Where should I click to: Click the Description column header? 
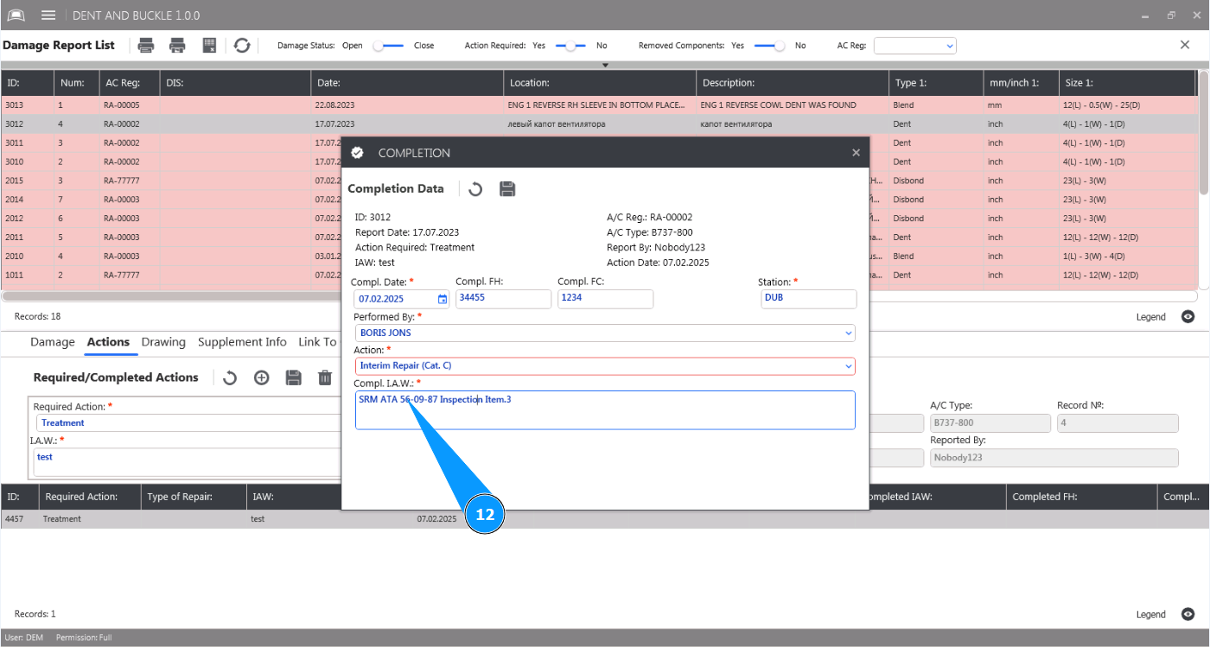[x=793, y=83]
